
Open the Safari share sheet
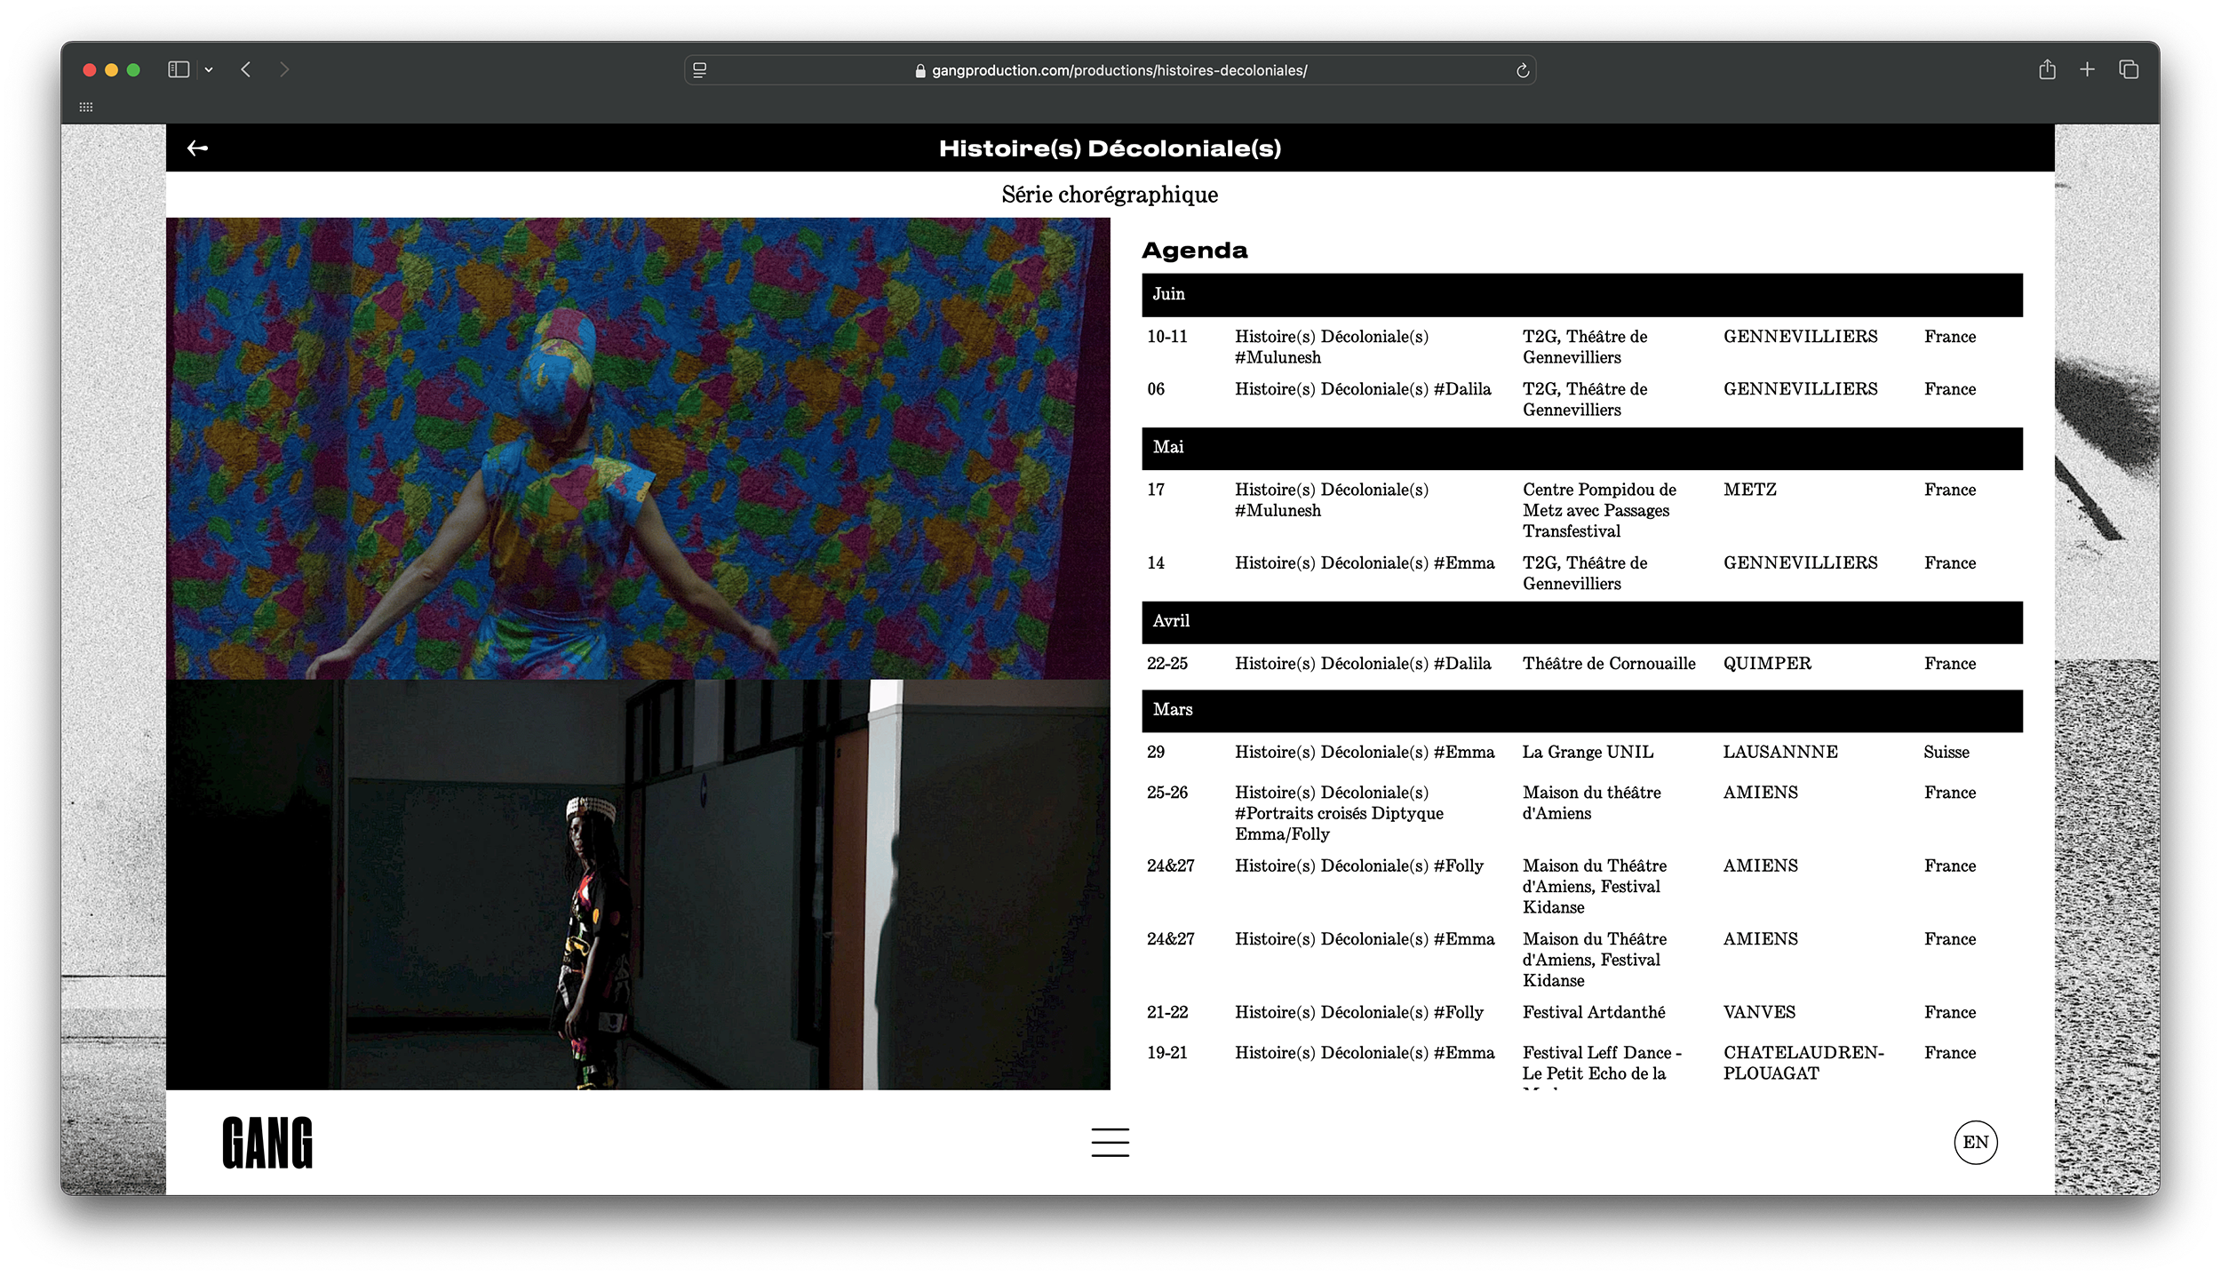pos(2047,69)
